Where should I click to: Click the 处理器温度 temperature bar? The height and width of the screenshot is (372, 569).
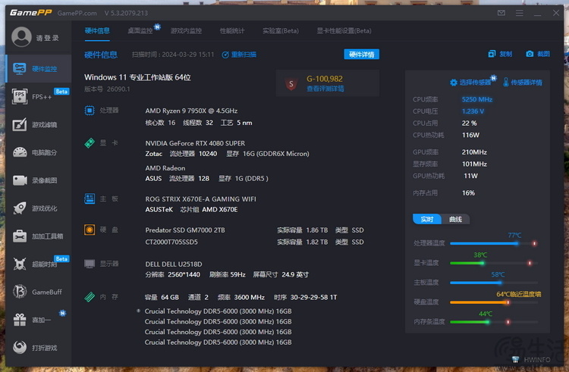pyautogui.click(x=494, y=243)
